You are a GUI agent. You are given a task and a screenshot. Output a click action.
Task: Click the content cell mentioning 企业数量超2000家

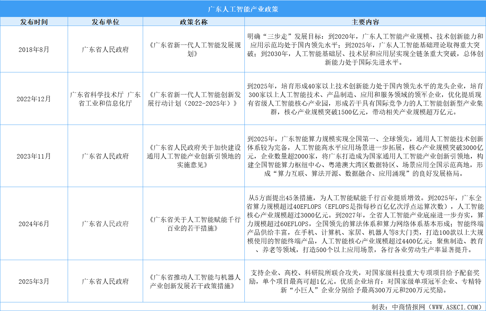tap(365, 156)
